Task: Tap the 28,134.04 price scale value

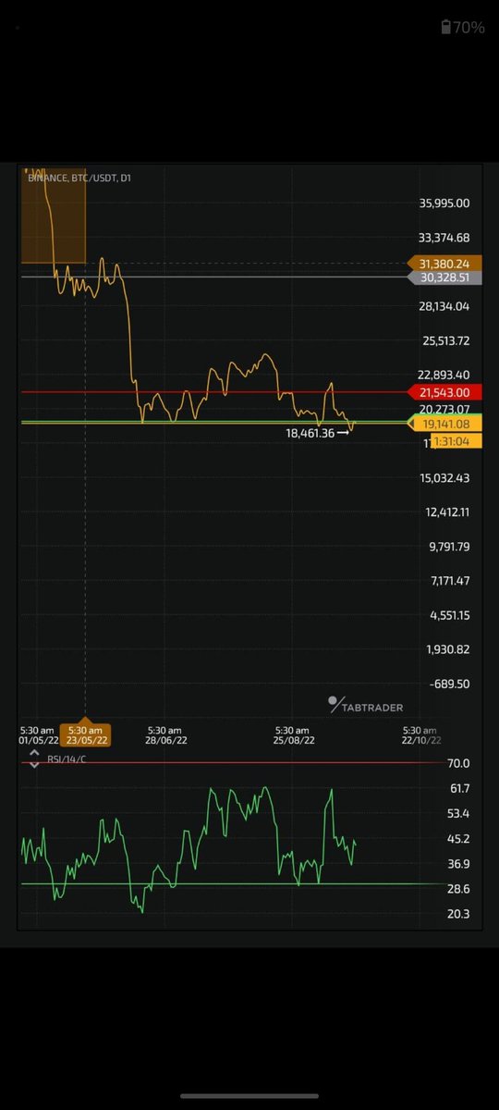Action: tap(444, 306)
